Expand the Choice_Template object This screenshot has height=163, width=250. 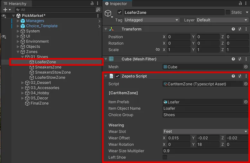click(x=18, y=26)
